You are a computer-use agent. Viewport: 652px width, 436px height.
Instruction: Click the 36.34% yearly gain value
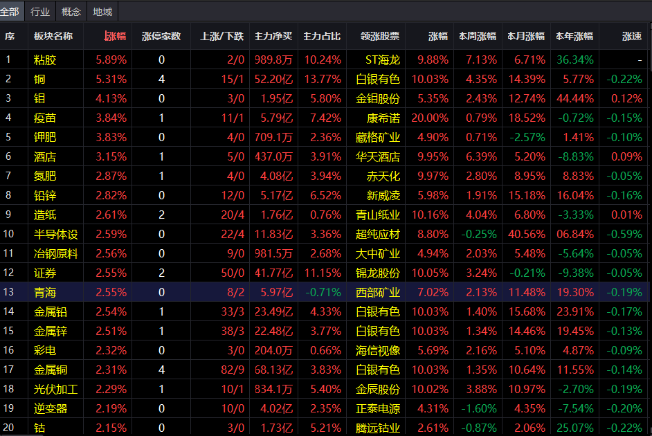pos(575,60)
